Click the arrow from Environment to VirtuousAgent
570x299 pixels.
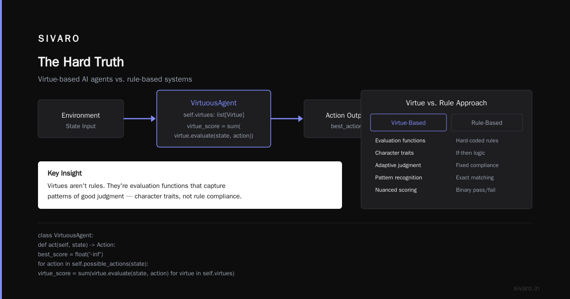[140, 119]
